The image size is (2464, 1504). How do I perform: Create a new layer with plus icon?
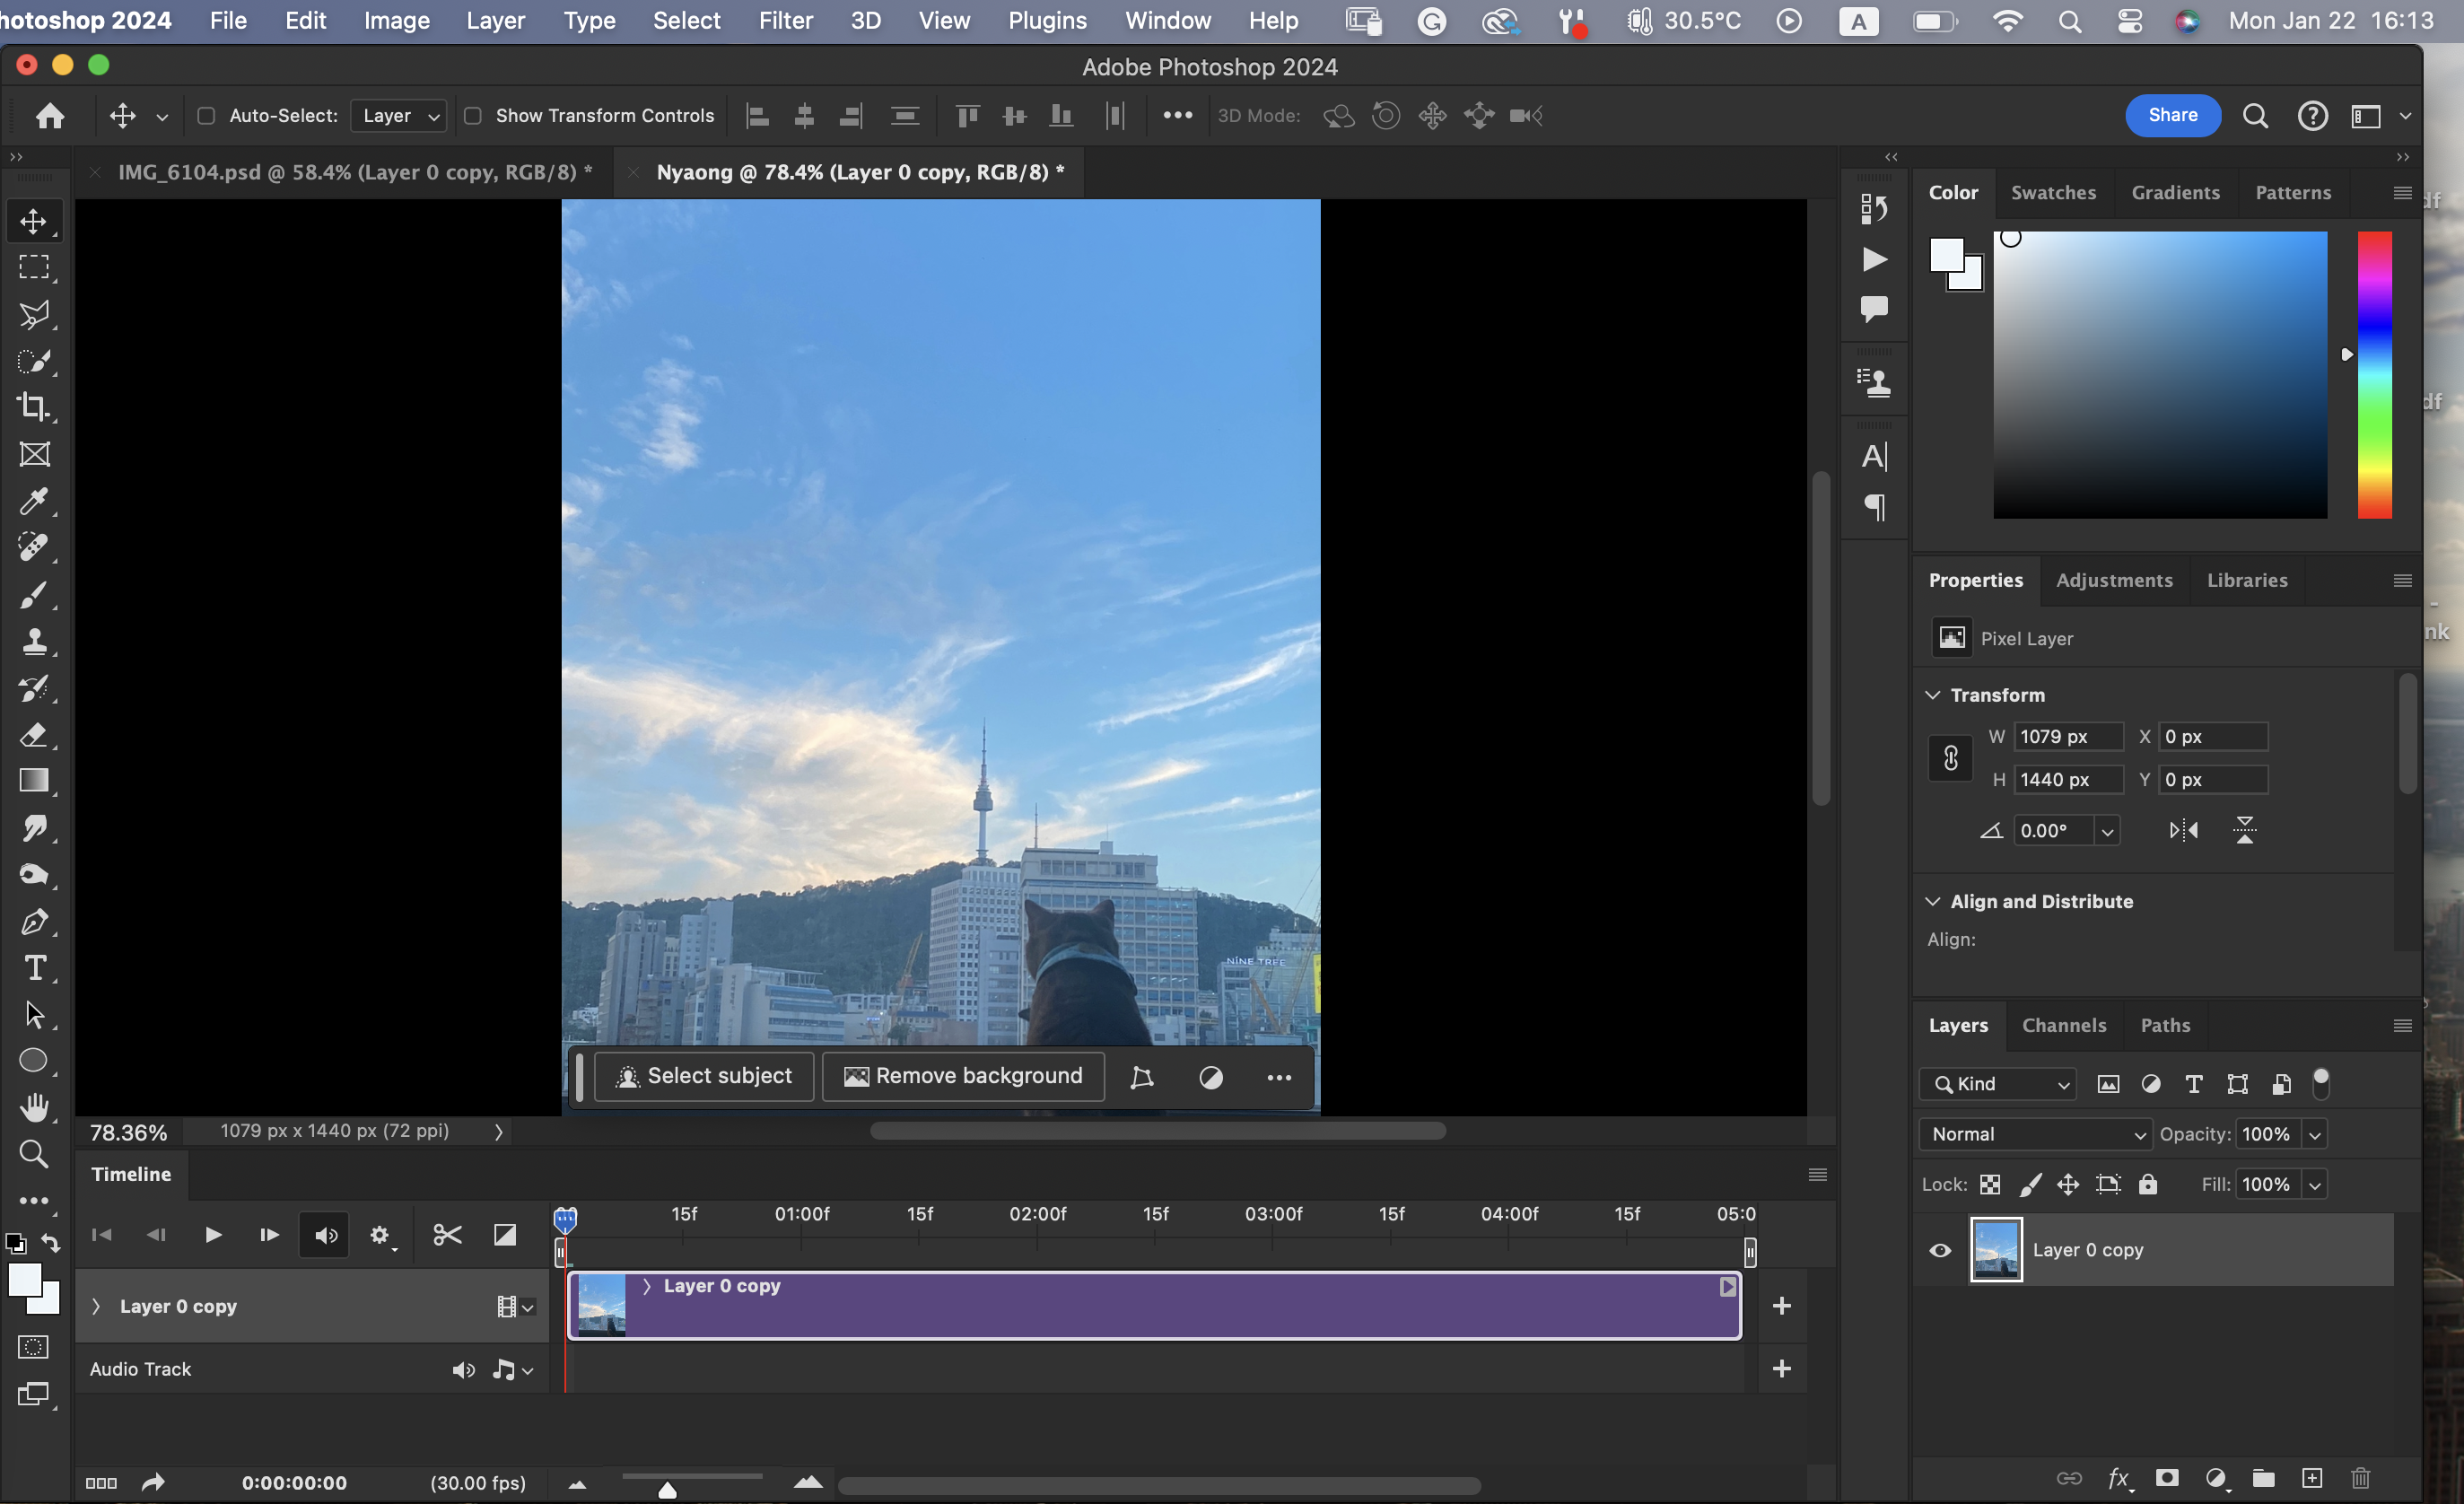(2311, 1478)
